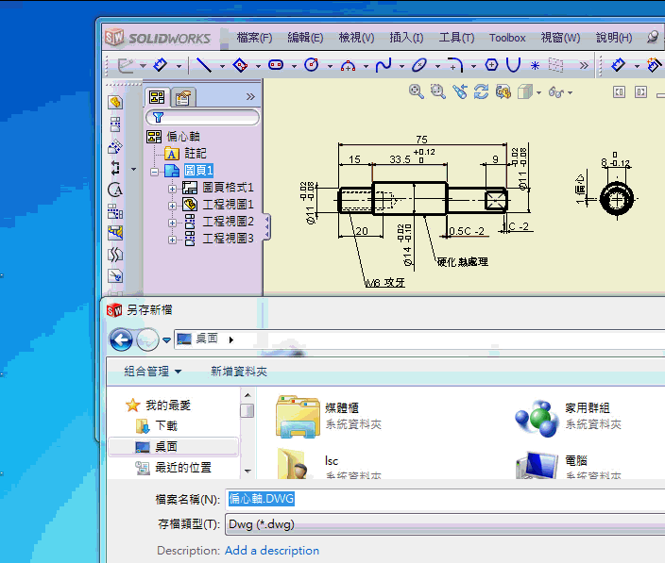This screenshot has height=563, width=665.
Task: Open the 視窗(W) menu
Action: pyautogui.click(x=560, y=38)
